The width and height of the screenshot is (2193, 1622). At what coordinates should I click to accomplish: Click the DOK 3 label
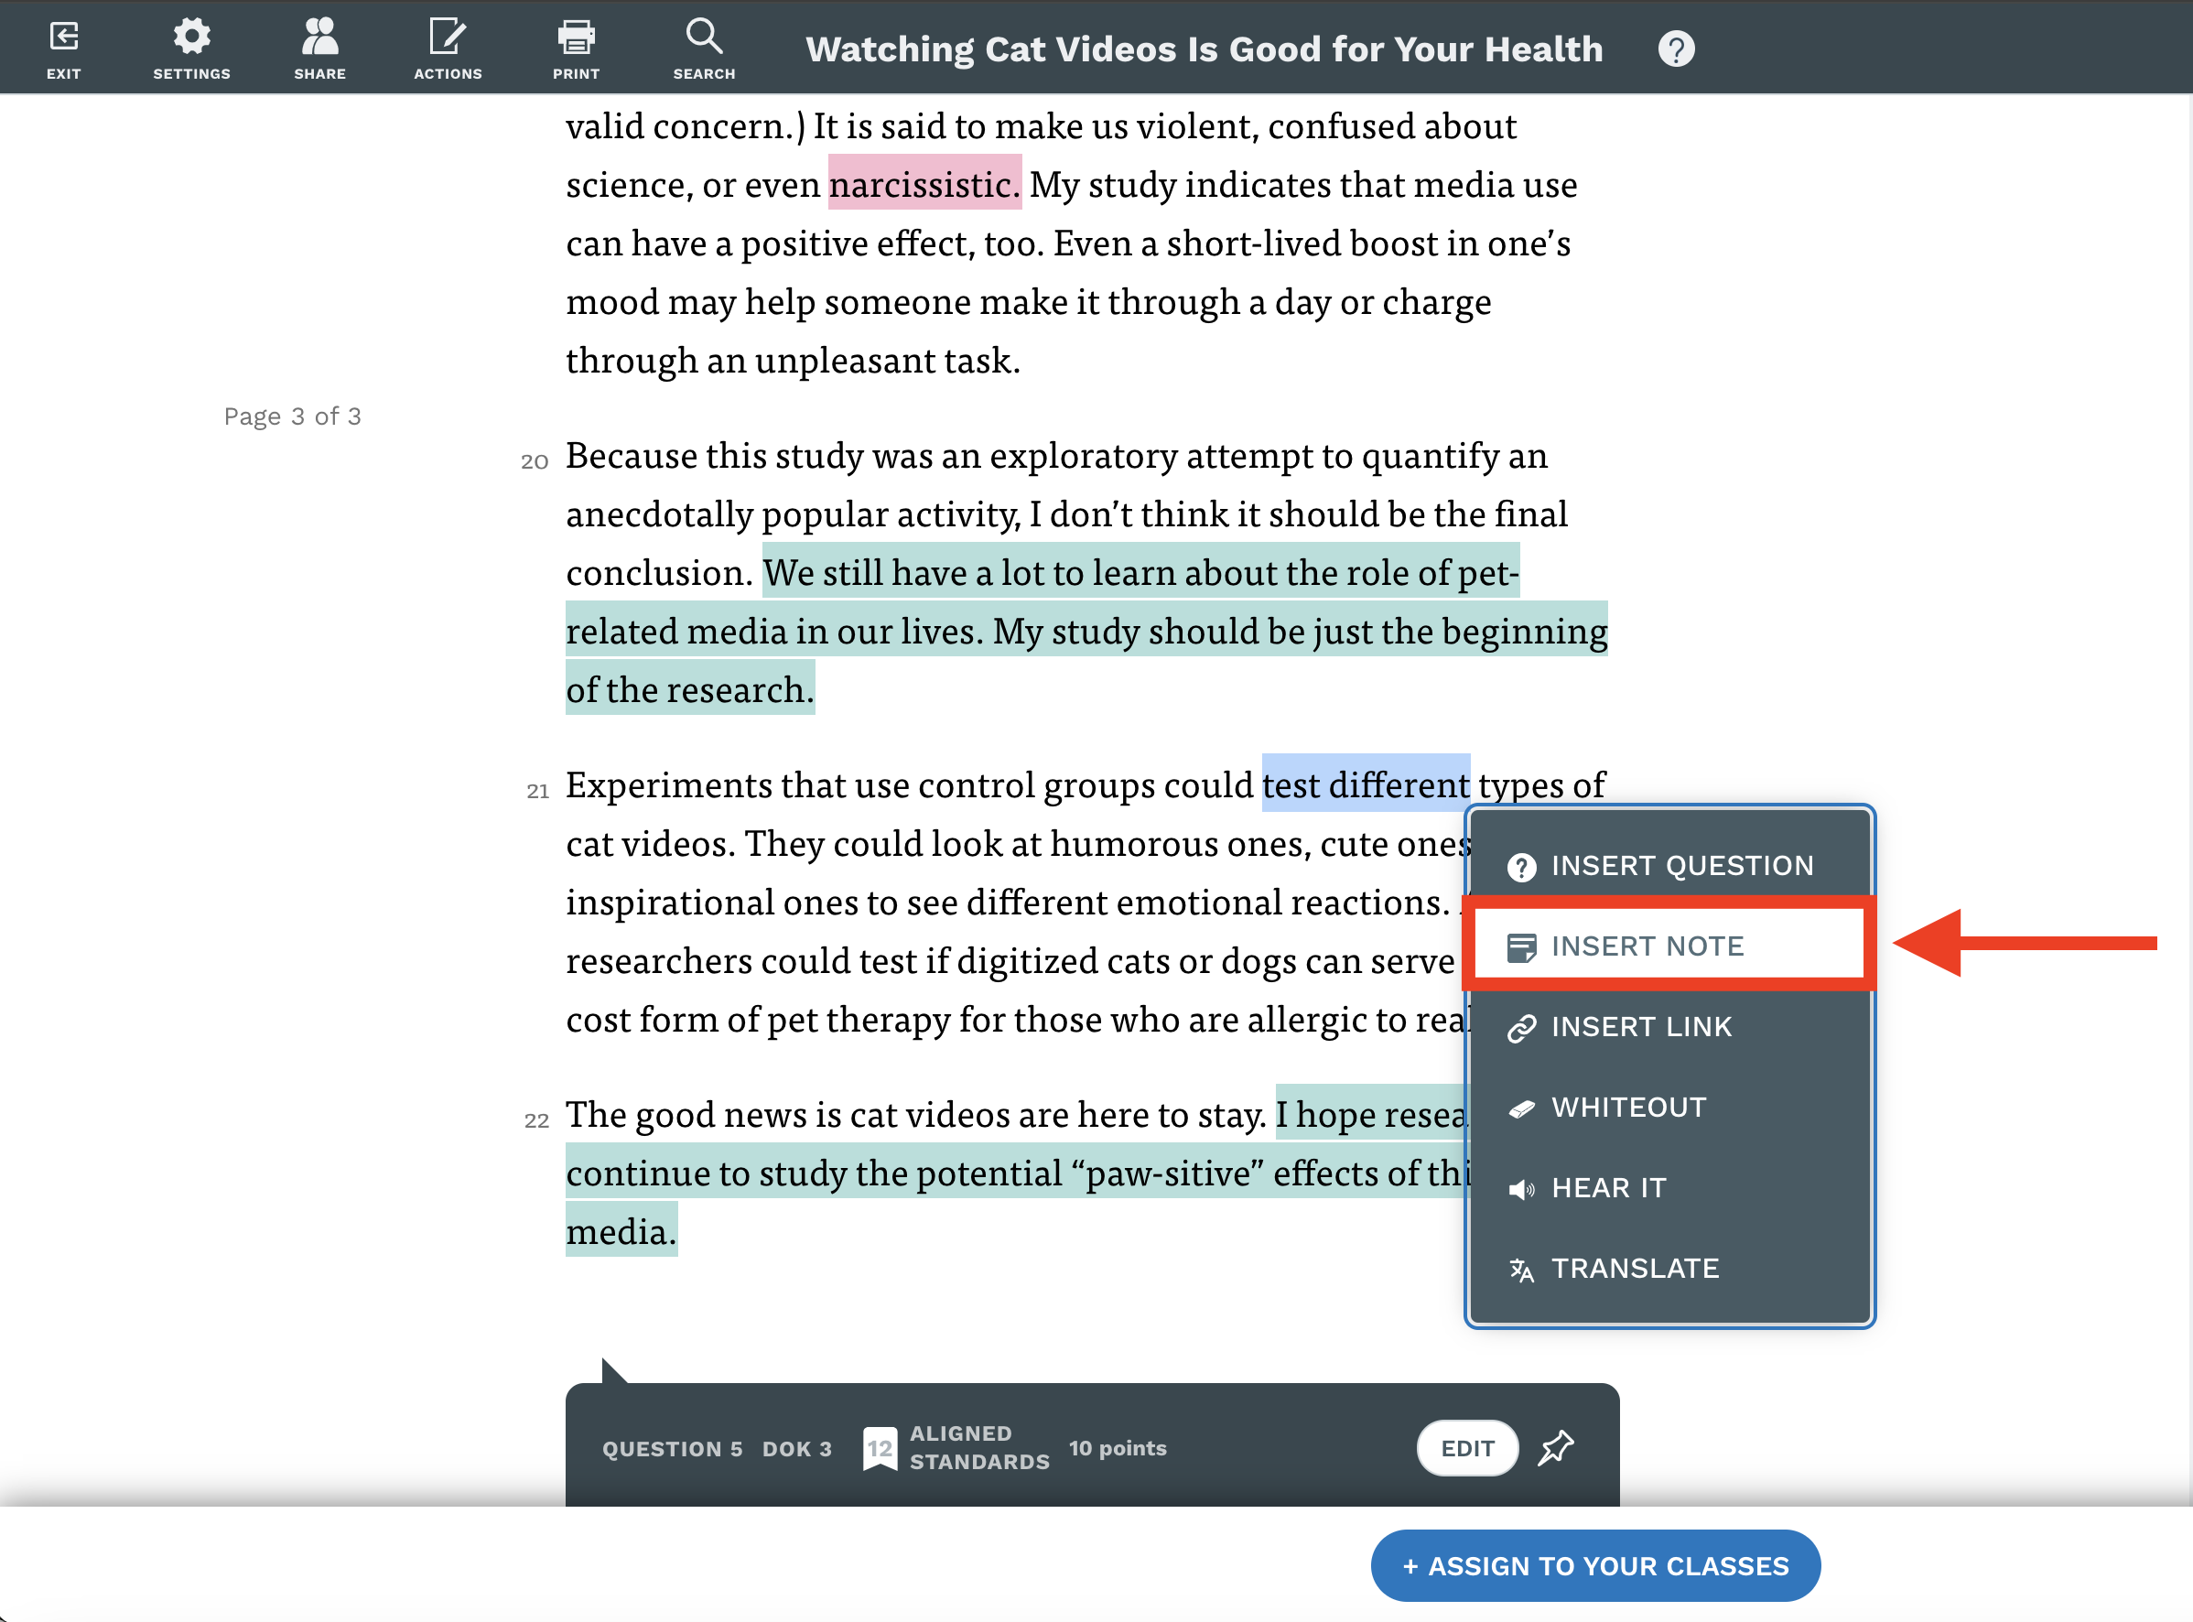(796, 1448)
